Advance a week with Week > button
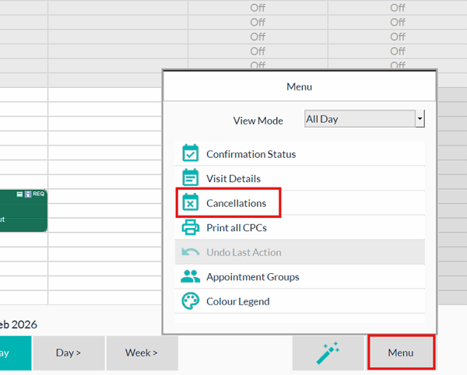Image resolution: width=467 pixels, height=375 pixels. (x=142, y=353)
